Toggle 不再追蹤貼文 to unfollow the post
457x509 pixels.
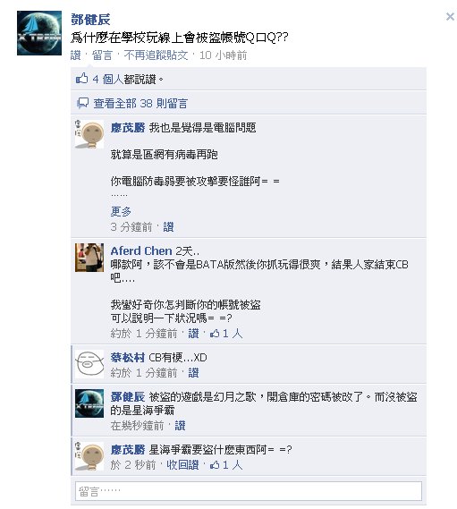(156, 55)
